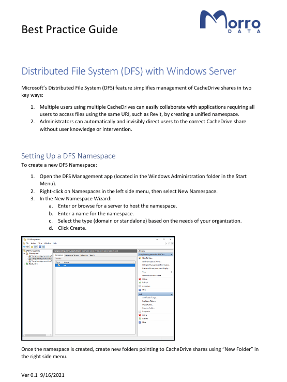This screenshot has width=287, height=382.
Task: Click Remove Namespace from Display action
Action: [156, 269]
